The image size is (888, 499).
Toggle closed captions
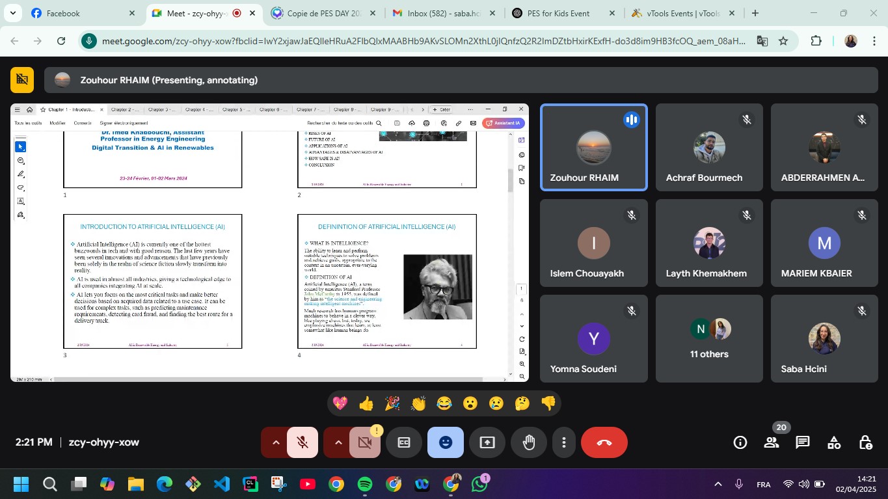tap(404, 442)
